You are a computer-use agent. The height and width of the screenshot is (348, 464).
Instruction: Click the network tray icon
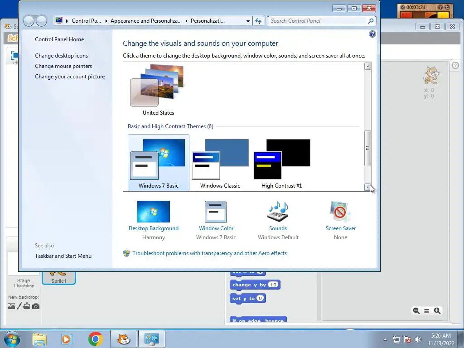pyautogui.click(x=396, y=339)
